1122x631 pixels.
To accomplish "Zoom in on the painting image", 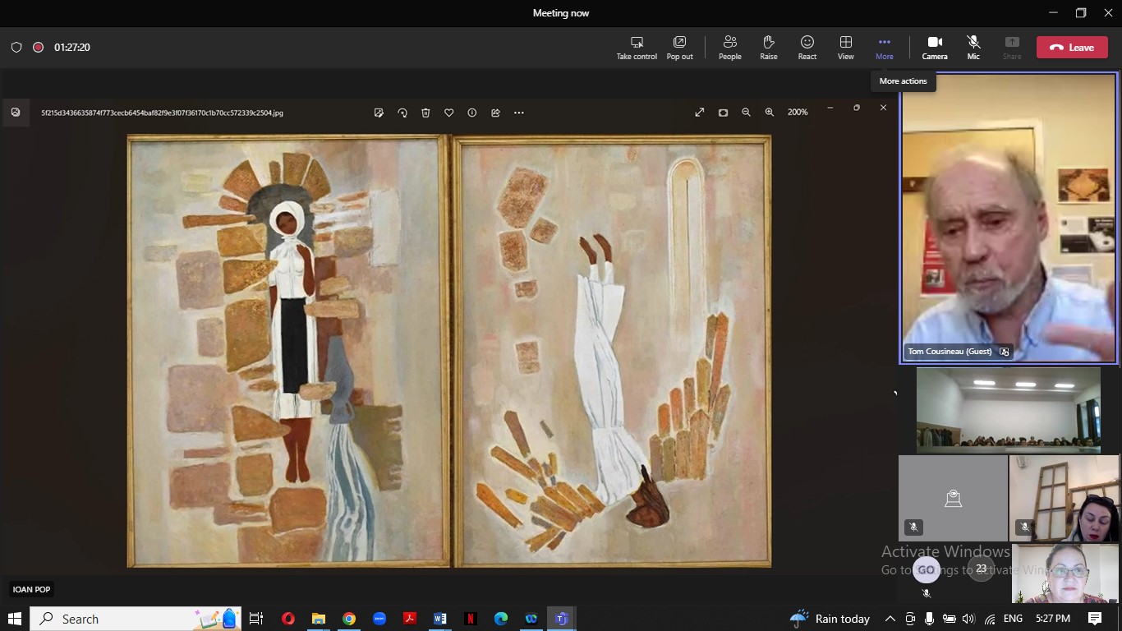I will pos(770,113).
